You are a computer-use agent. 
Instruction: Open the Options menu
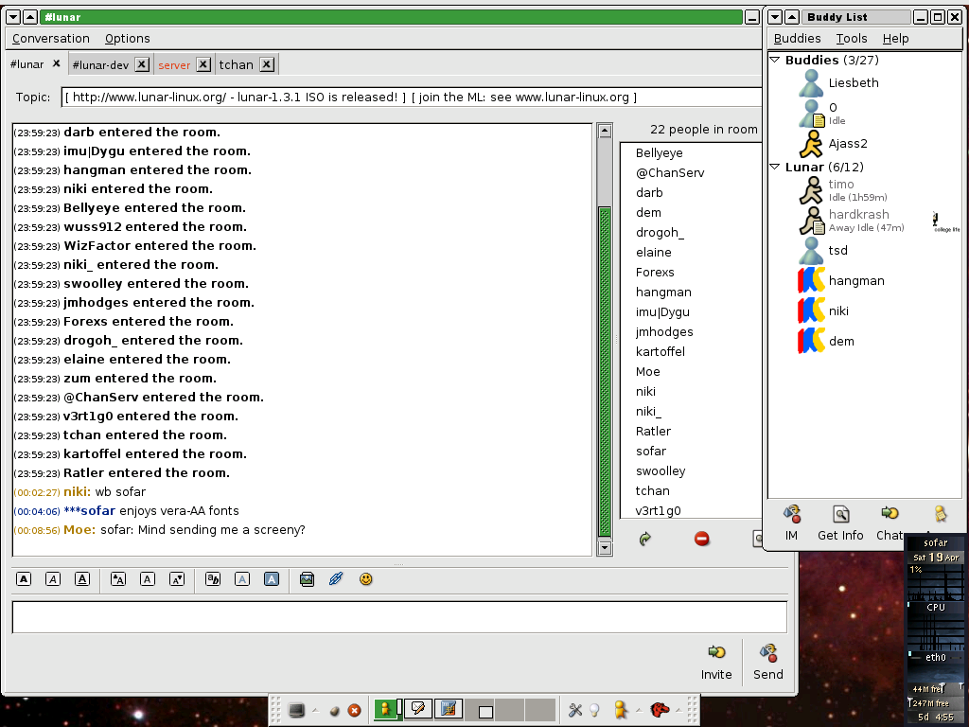(128, 39)
